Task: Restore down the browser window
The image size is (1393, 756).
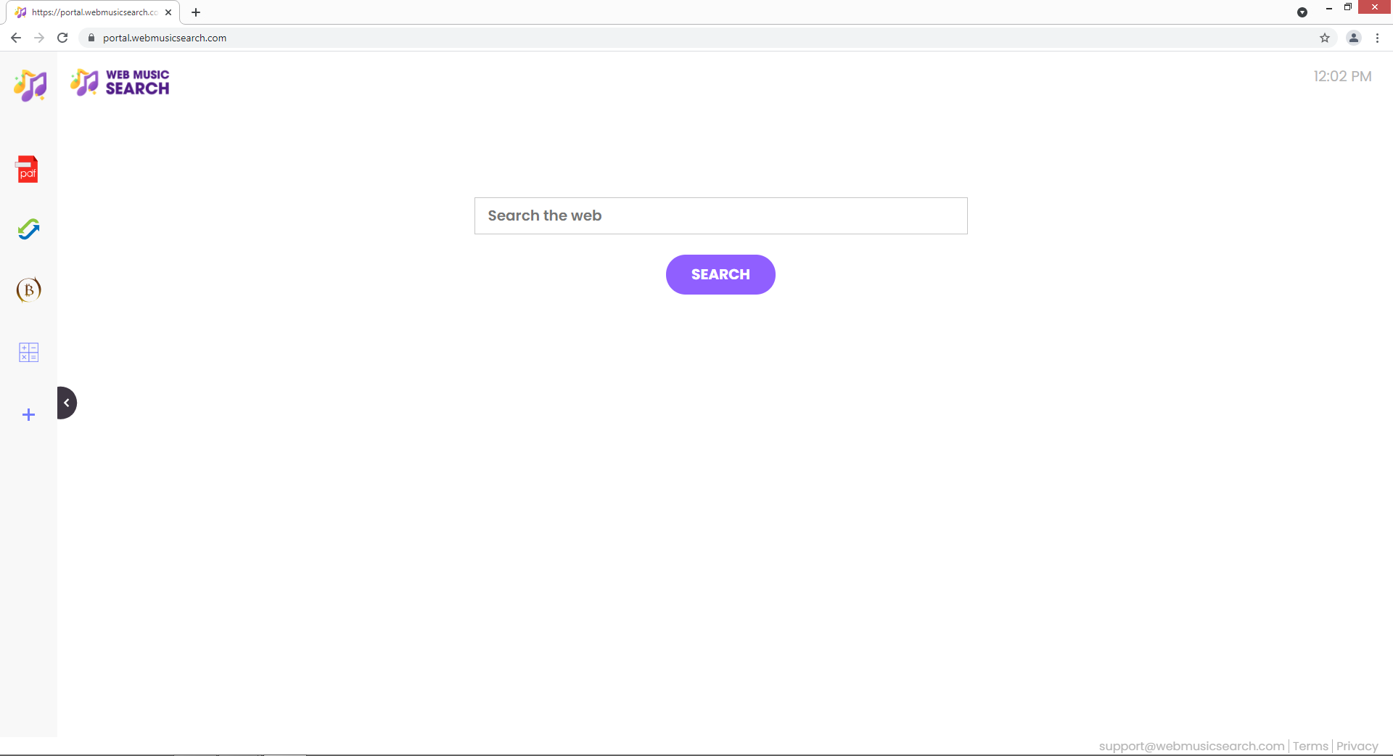Action: pos(1348,7)
